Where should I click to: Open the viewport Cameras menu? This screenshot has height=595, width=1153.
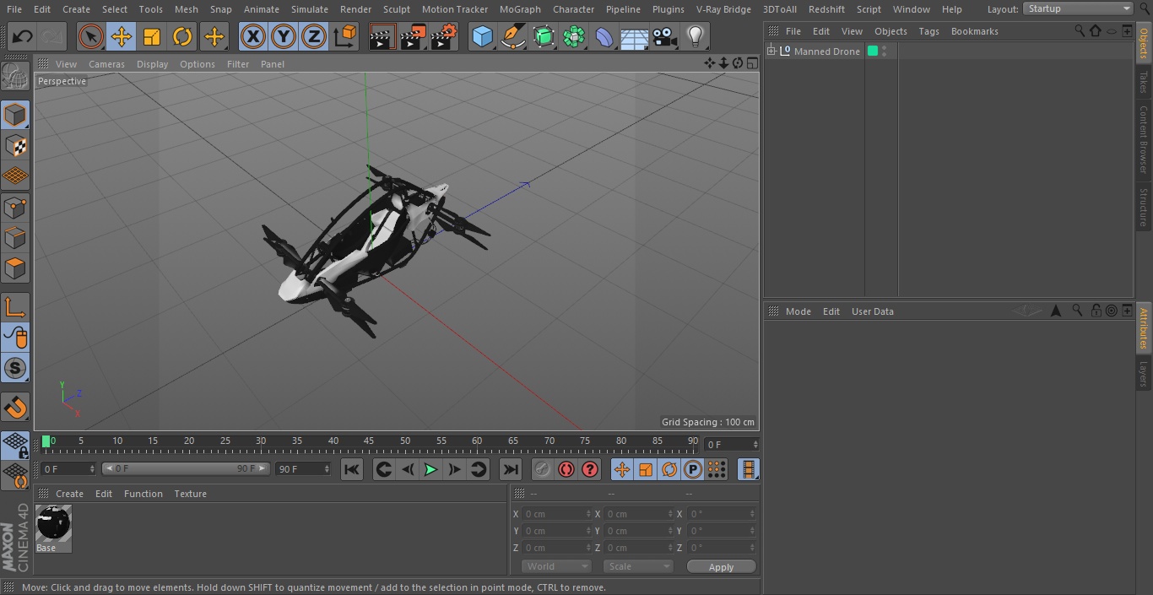(x=106, y=64)
